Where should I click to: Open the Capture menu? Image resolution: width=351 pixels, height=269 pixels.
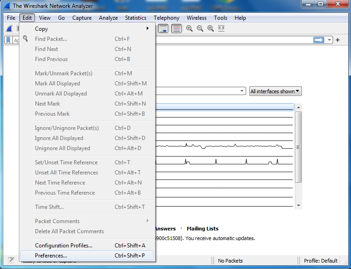82,18
